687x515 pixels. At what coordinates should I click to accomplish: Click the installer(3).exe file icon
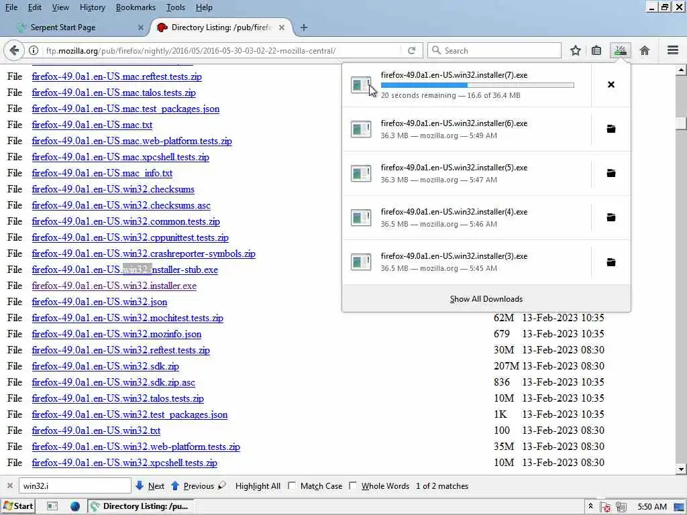point(361,262)
